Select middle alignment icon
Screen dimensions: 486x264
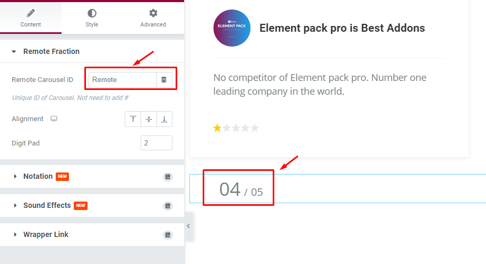pos(149,119)
